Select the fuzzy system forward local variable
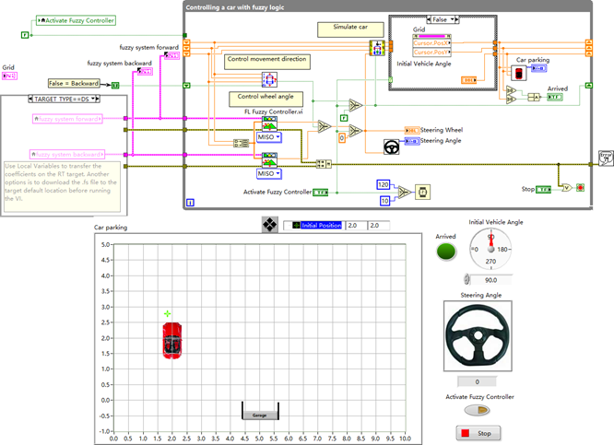The width and height of the screenshot is (614, 445). pyautogui.click(x=67, y=119)
